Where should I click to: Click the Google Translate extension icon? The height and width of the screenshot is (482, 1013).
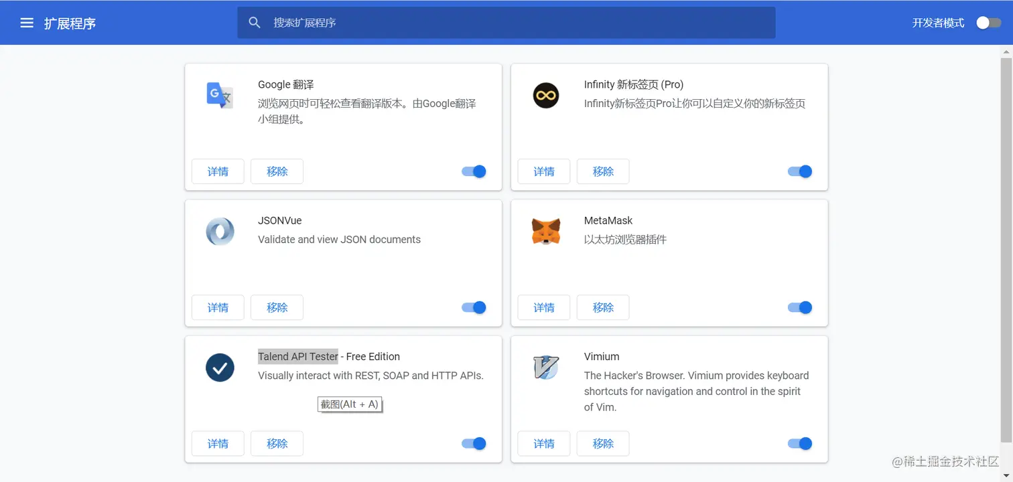click(x=220, y=96)
